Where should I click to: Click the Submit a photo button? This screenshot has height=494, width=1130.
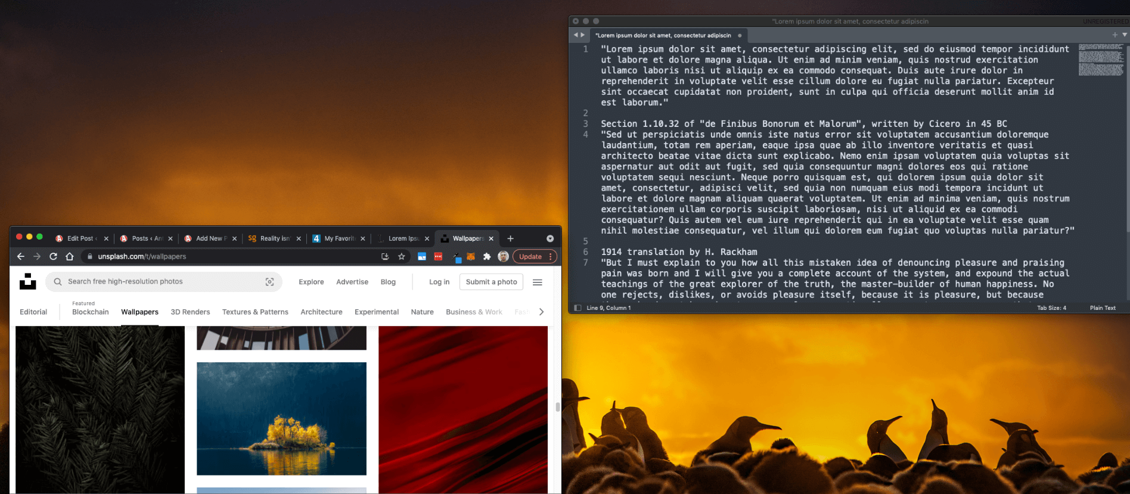coord(491,282)
